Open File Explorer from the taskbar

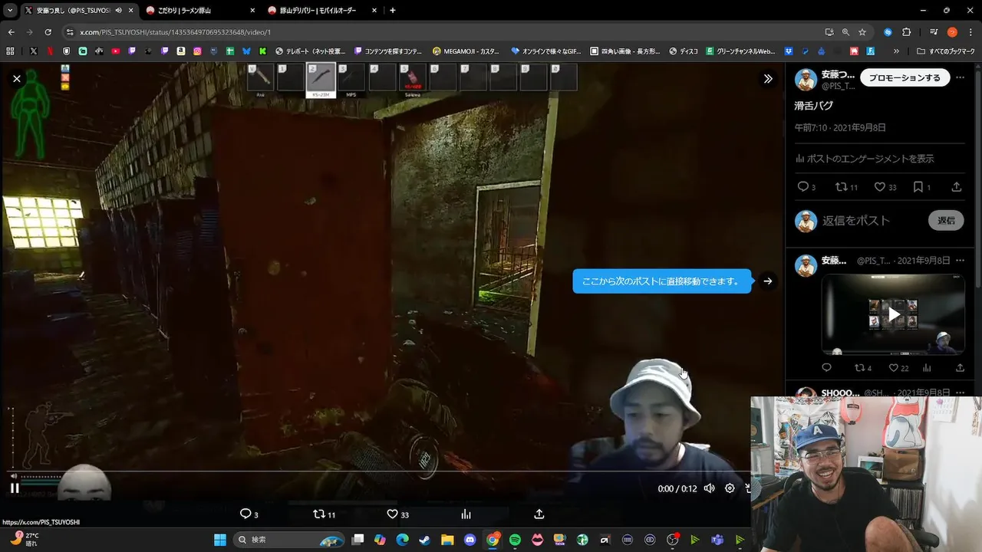point(447,540)
